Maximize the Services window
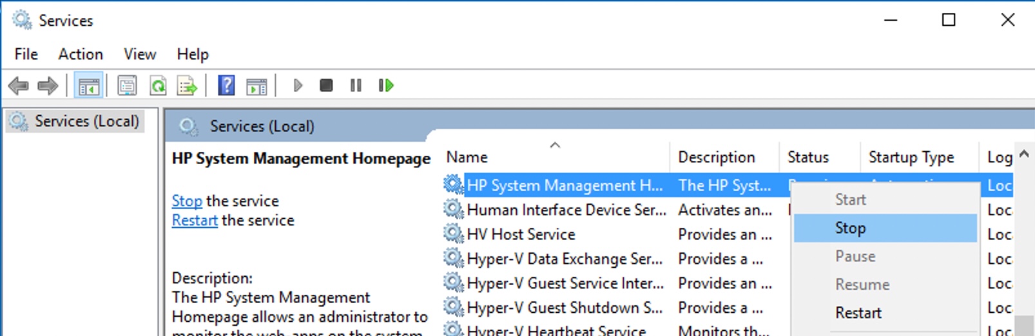 click(949, 20)
